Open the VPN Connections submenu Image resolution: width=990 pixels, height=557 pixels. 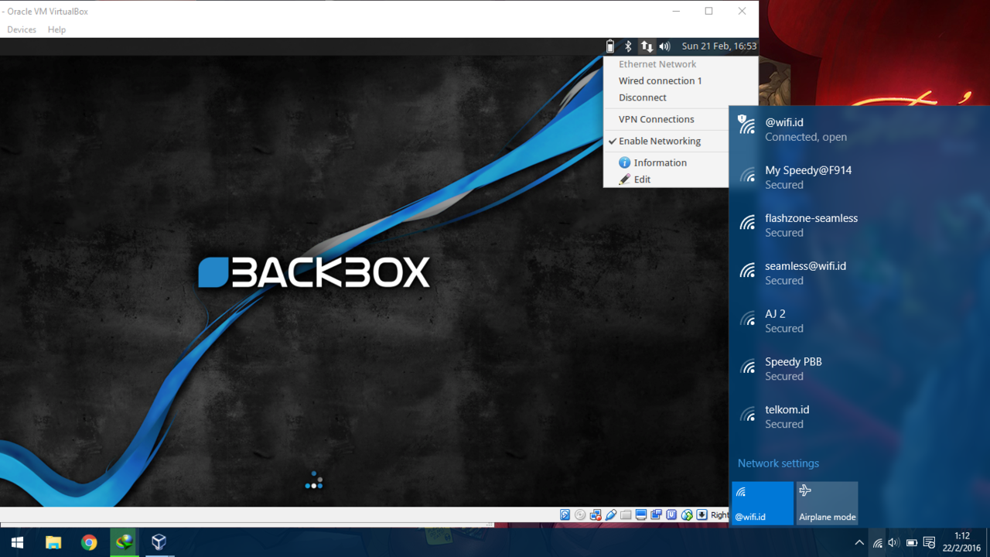[x=666, y=119]
